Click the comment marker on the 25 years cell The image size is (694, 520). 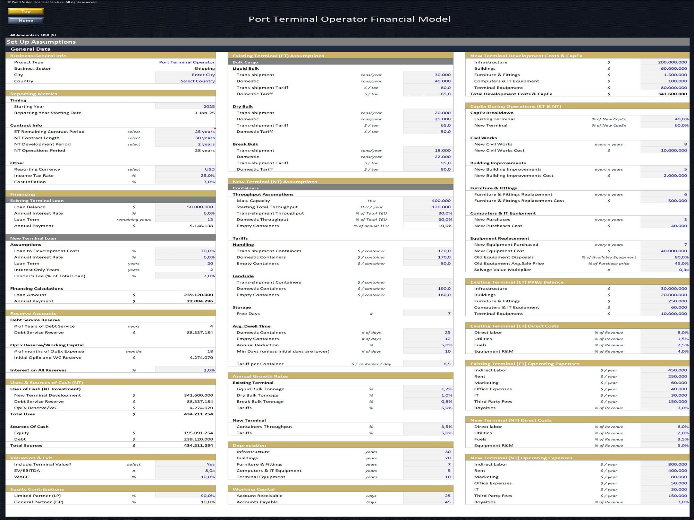[215, 129]
